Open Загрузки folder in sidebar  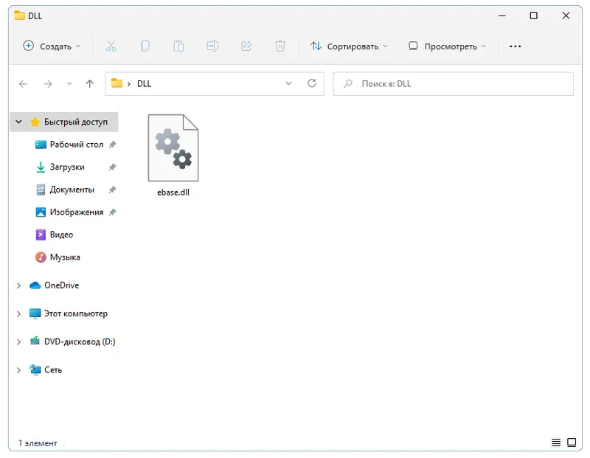[67, 167]
